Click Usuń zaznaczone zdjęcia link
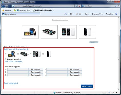Image resolution: width=121 pixels, height=95 pixels. click(x=14, y=61)
